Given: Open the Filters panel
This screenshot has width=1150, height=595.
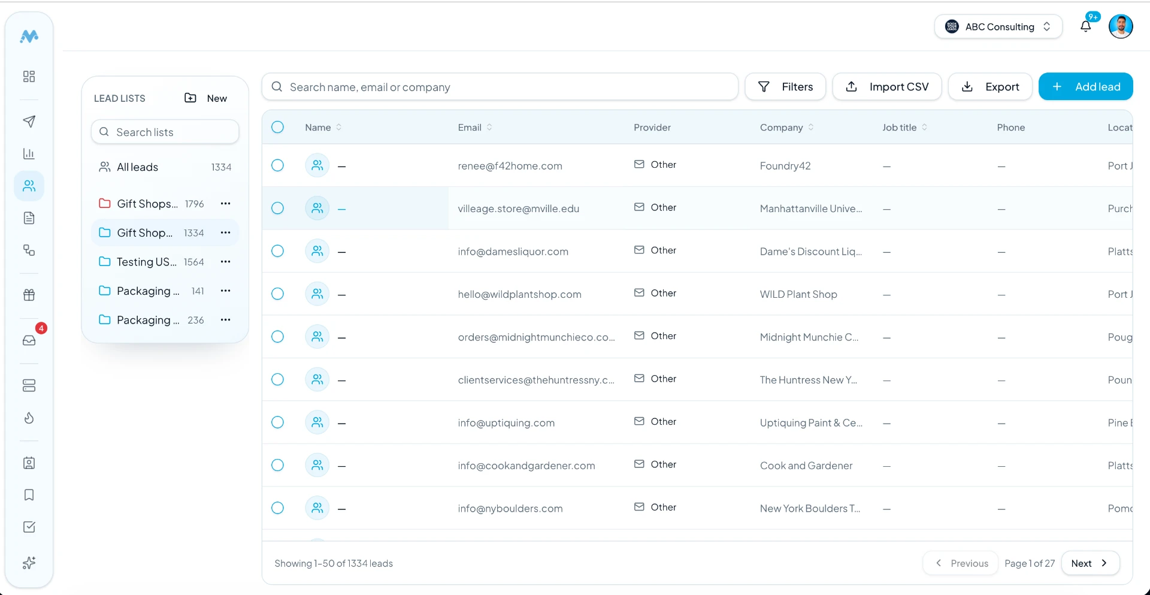Looking at the screenshot, I should tap(785, 87).
